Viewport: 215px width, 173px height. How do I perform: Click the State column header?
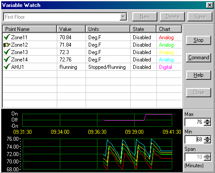click(143, 29)
